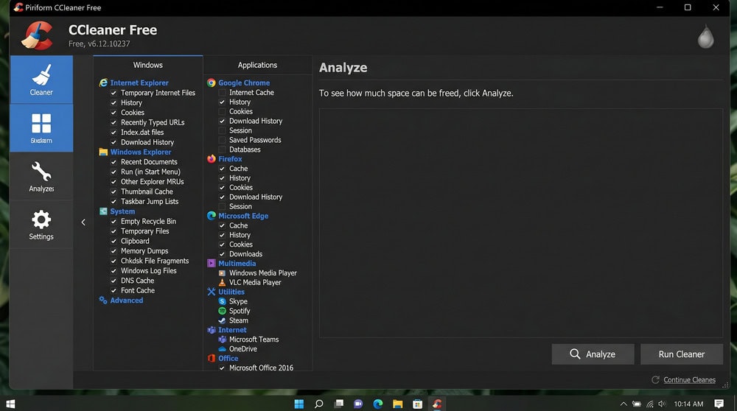Switch to the Applications tab
737x411 pixels.
(257, 66)
